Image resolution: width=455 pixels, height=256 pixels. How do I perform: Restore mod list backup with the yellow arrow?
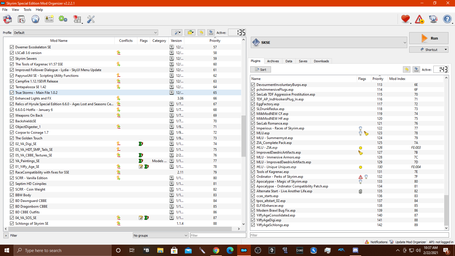[x=201, y=32]
